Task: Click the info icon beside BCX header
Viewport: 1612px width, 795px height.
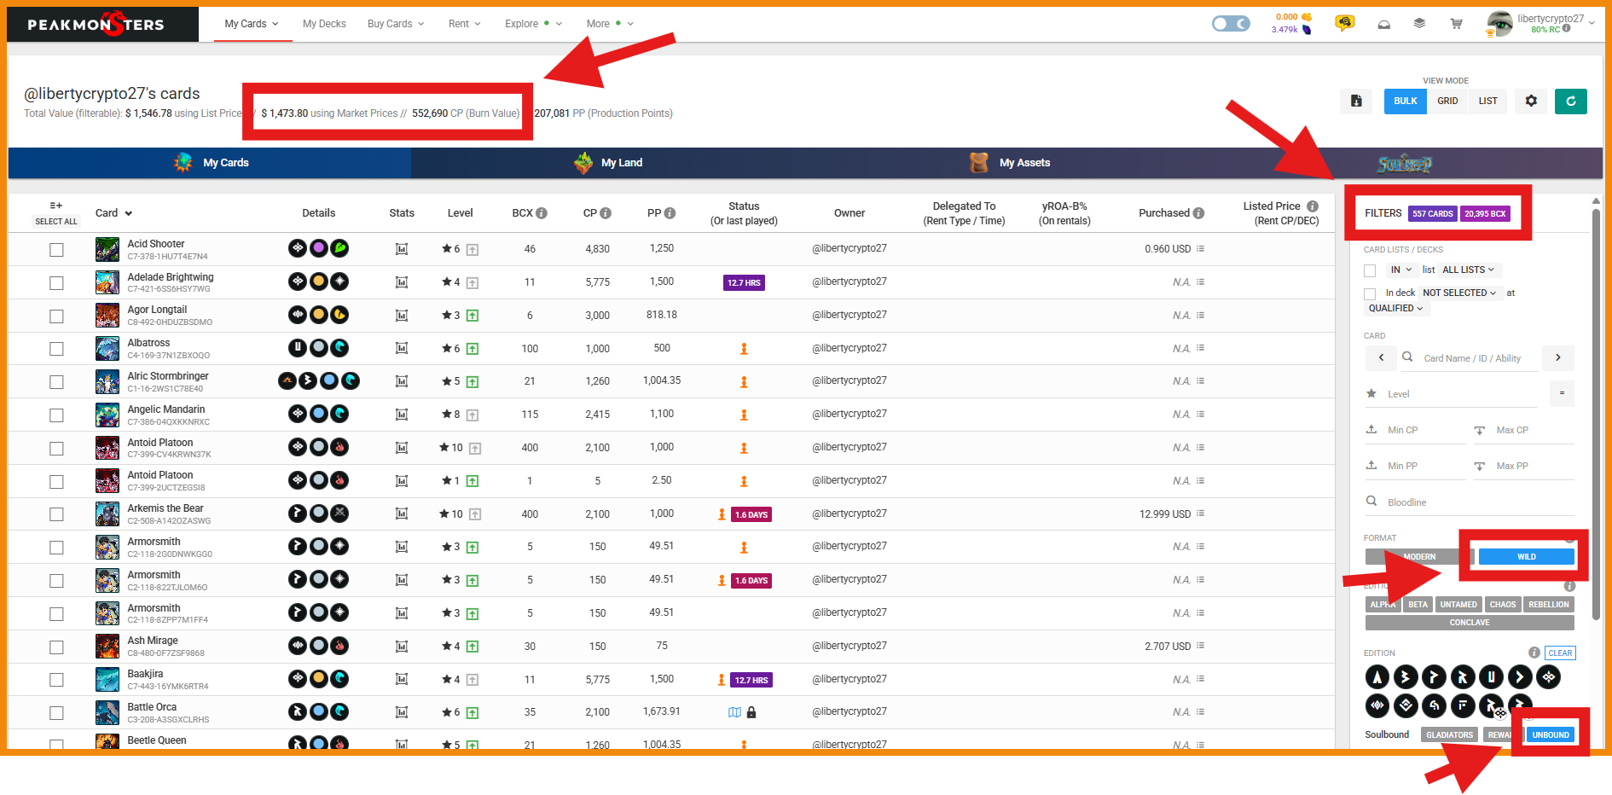Action: tap(542, 213)
